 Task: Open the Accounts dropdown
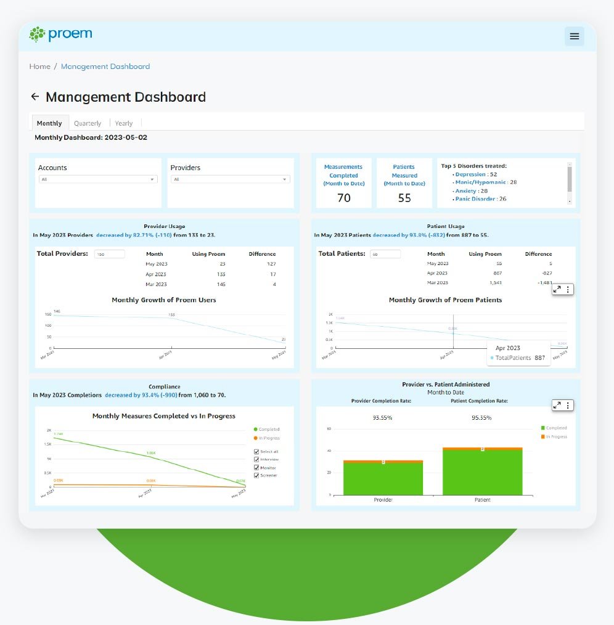(99, 179)
